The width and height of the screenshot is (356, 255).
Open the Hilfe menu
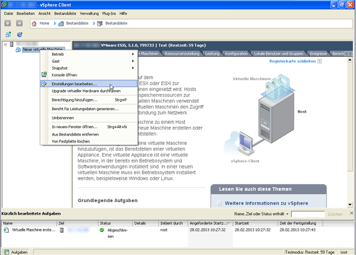click(x=123, y=14)
